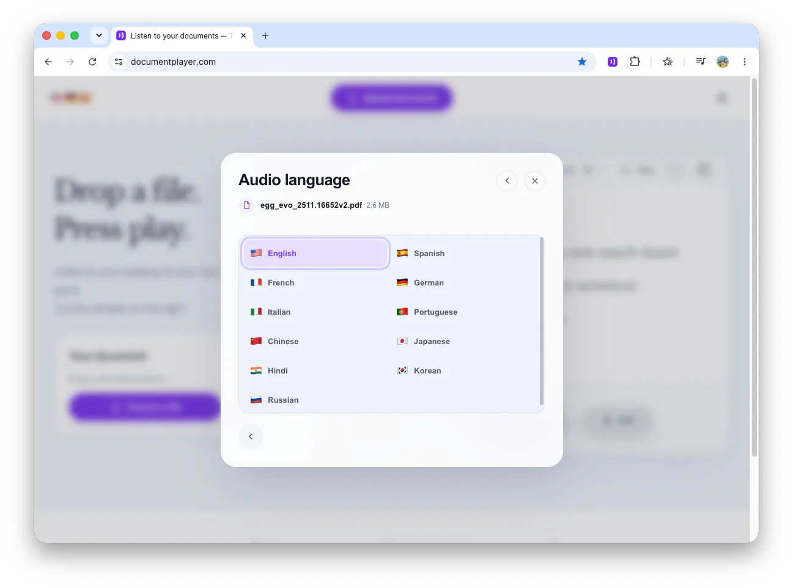The width and height of the screenshot is (793, 588).
Task: Choose Italian from the language options
Action: pos(315,312)
